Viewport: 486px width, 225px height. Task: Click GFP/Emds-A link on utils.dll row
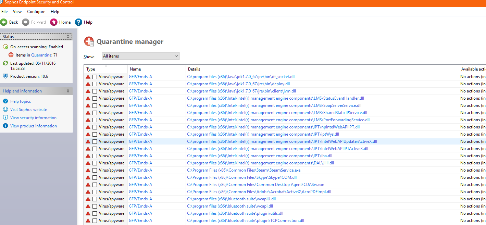click(x=140, y=213)
